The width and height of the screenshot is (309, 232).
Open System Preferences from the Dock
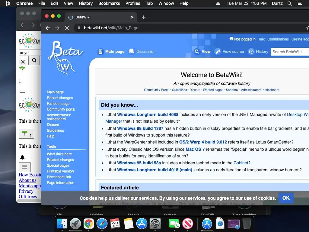(155, 224)
